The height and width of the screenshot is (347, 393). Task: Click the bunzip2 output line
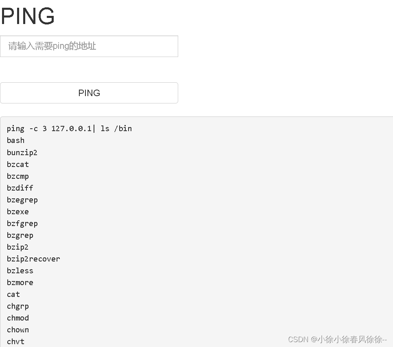click(22, 152)
